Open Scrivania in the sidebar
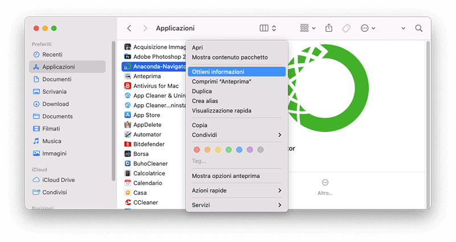The height and width of the screenshot is (242, 456). [x=67, y=92]
